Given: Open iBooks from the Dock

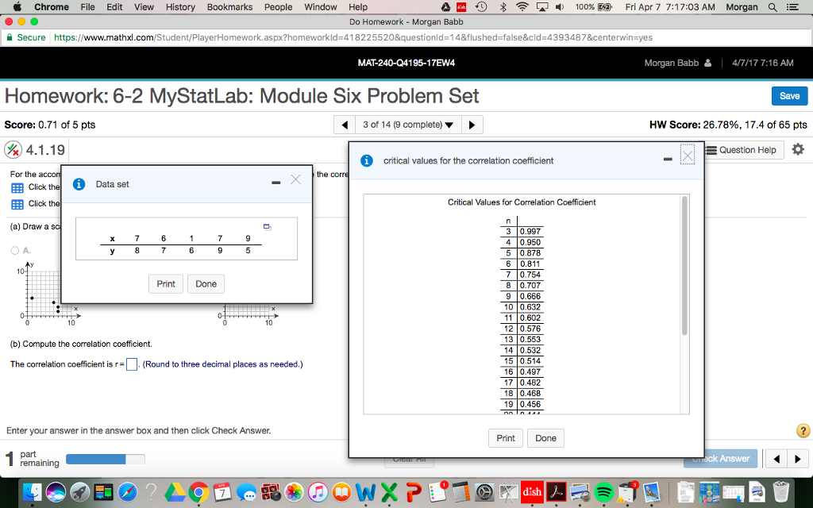Looking at the screenshot, I should [x=341, y=492].
